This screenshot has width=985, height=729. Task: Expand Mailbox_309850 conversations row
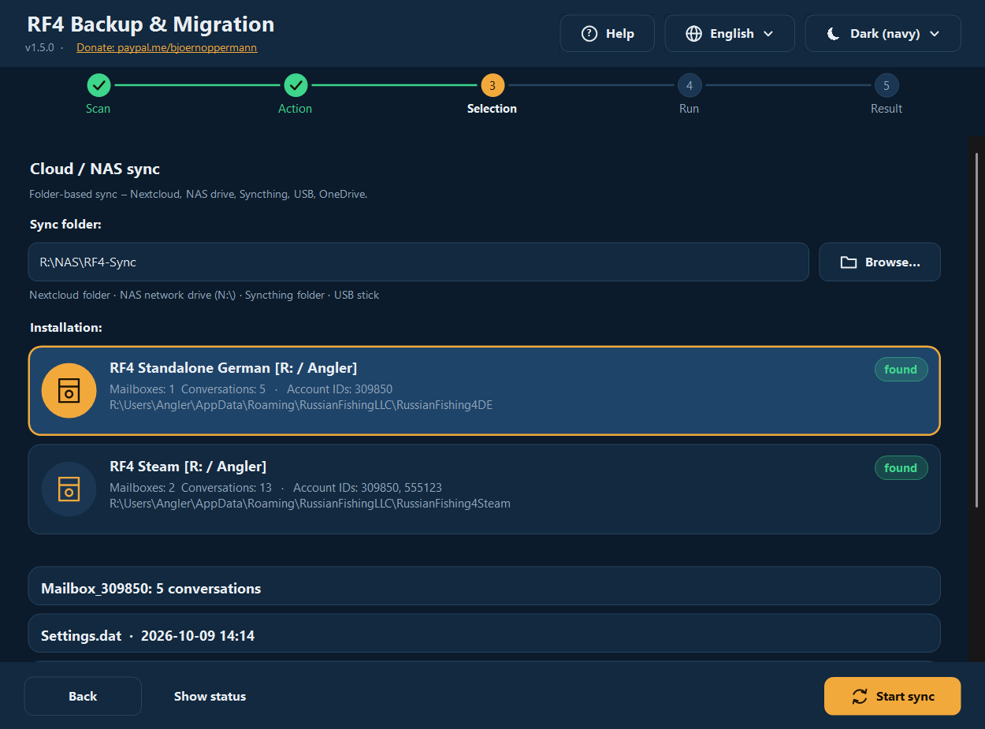pos(484,586)
